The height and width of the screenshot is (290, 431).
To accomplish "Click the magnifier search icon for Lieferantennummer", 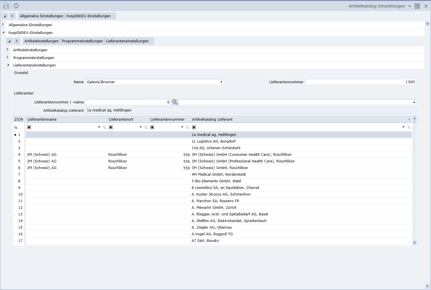I will click(x=175, y=102).
